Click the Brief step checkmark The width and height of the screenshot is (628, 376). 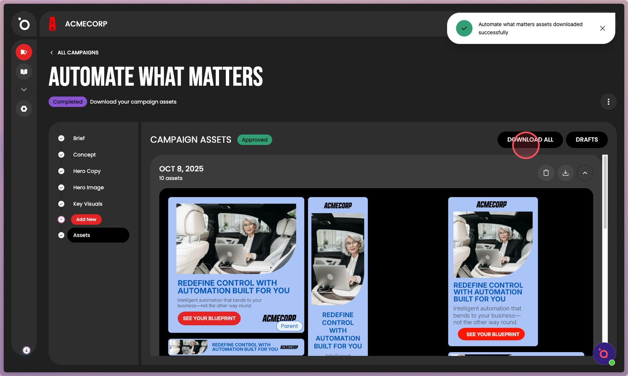61,138
